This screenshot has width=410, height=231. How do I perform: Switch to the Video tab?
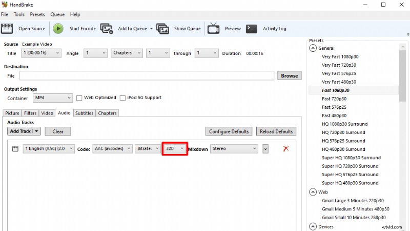click(47, 113)
